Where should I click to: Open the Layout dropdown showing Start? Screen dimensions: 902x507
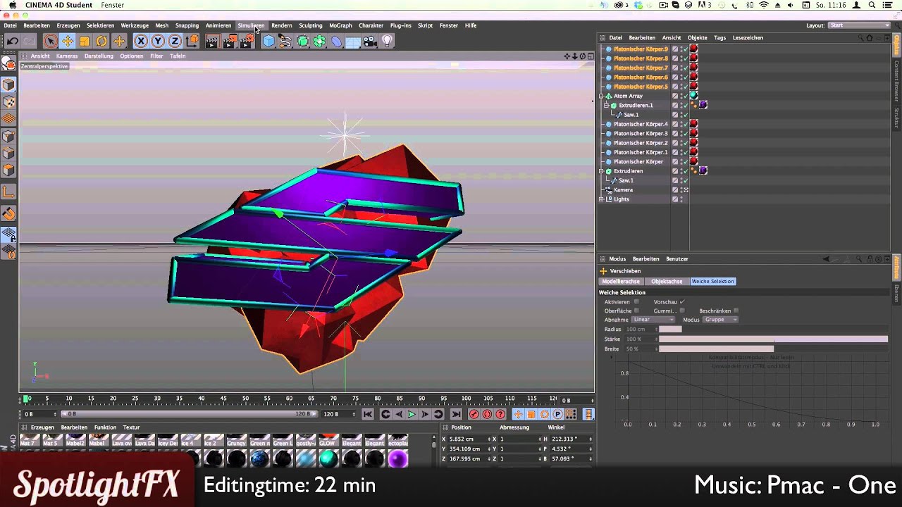click(x=858, y=25)
